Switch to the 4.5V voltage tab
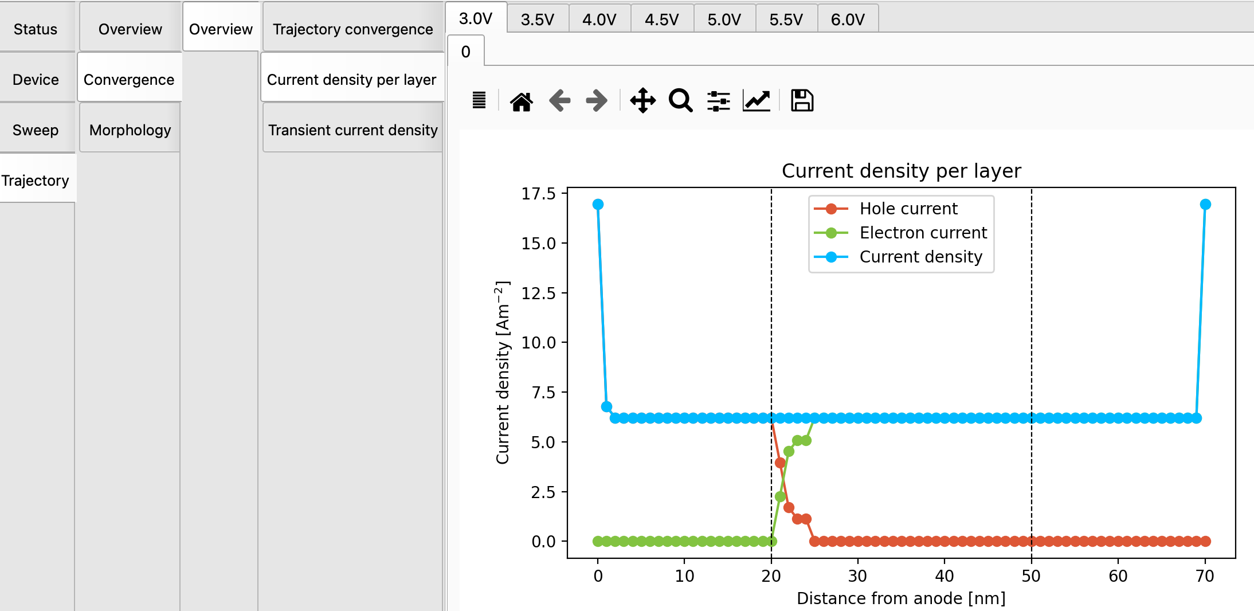The image size is (1254, 611). point(661,19)
